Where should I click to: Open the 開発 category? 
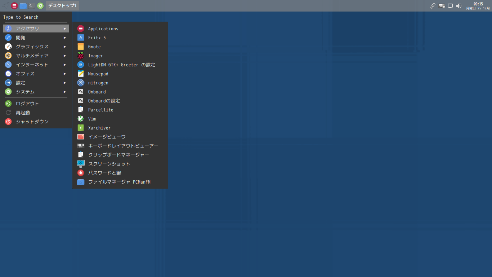click(36, 38)
